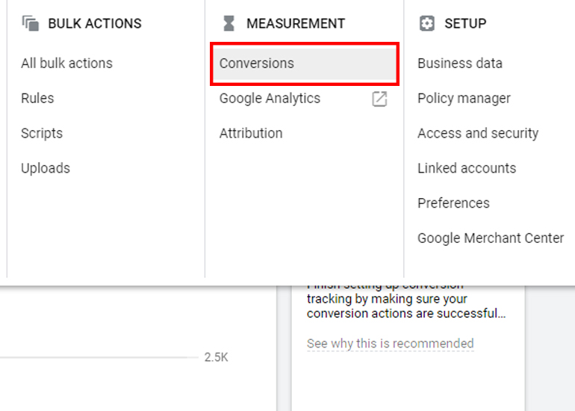Viewport: 575px width, 411px height.
Task: Click the Bulk Actions stacked-pages icon
Action: coord(31,23)
